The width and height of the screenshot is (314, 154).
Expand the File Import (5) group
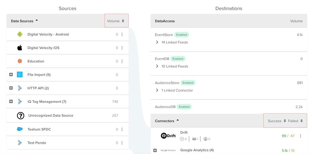click(x=11, y=75)
